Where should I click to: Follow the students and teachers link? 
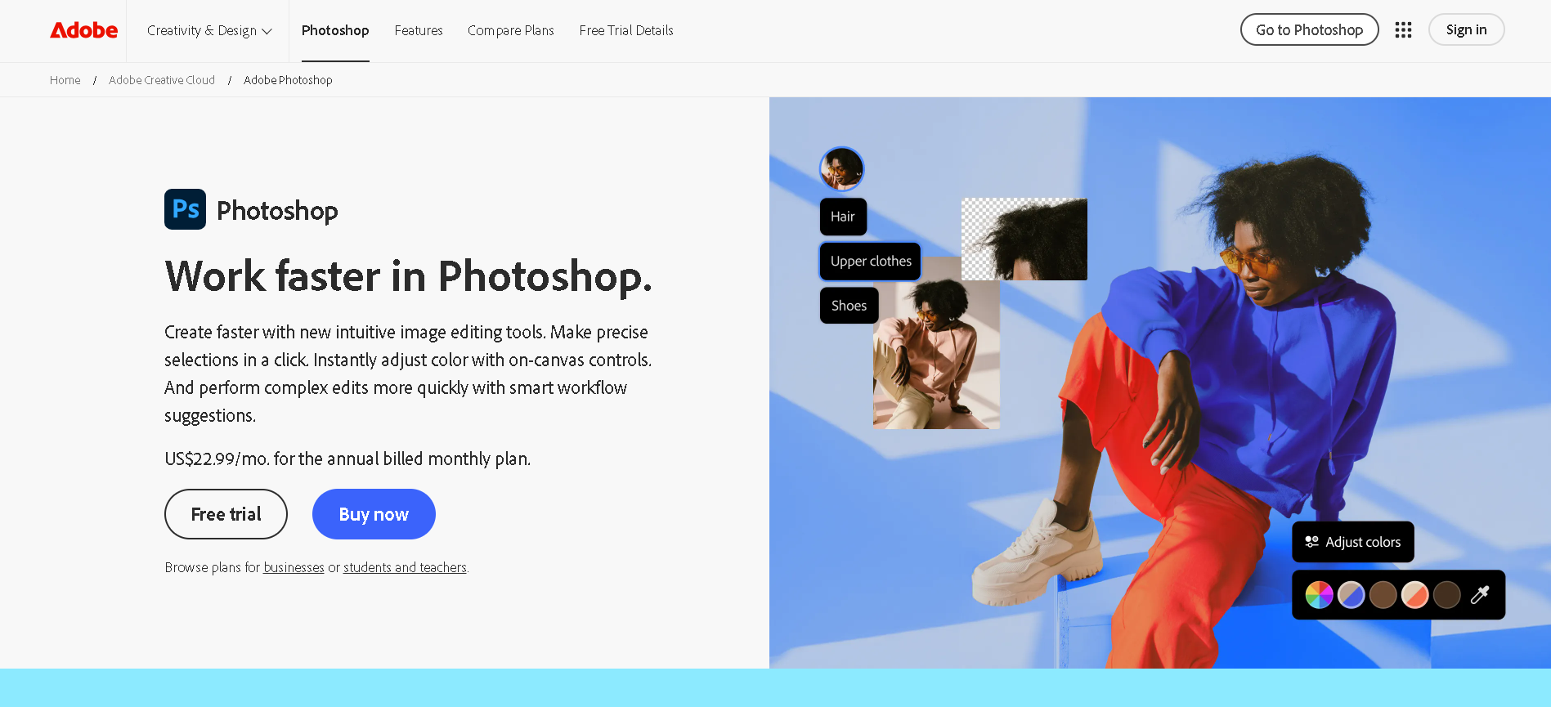(x=405, y=567)
